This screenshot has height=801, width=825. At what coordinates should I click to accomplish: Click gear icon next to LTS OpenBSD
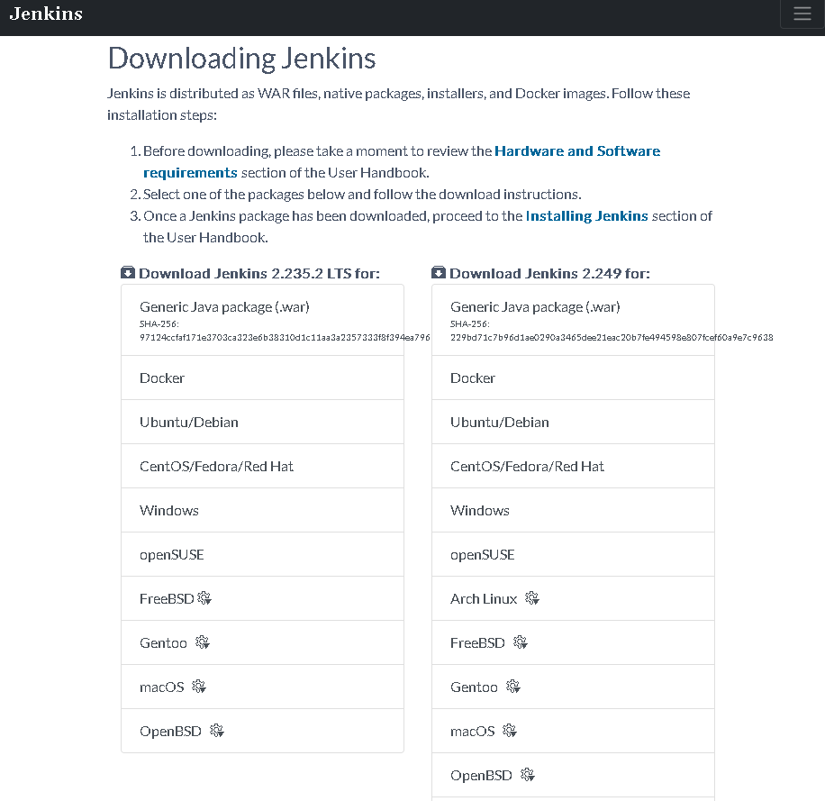coord(217,731)
